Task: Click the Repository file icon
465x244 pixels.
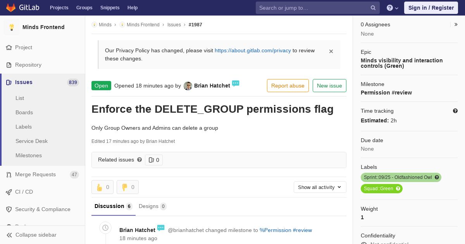Action: point(9,65)
